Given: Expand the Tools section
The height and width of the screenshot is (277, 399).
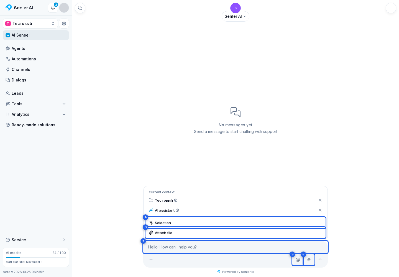Looking at the screenshot, I should point(36,104).
